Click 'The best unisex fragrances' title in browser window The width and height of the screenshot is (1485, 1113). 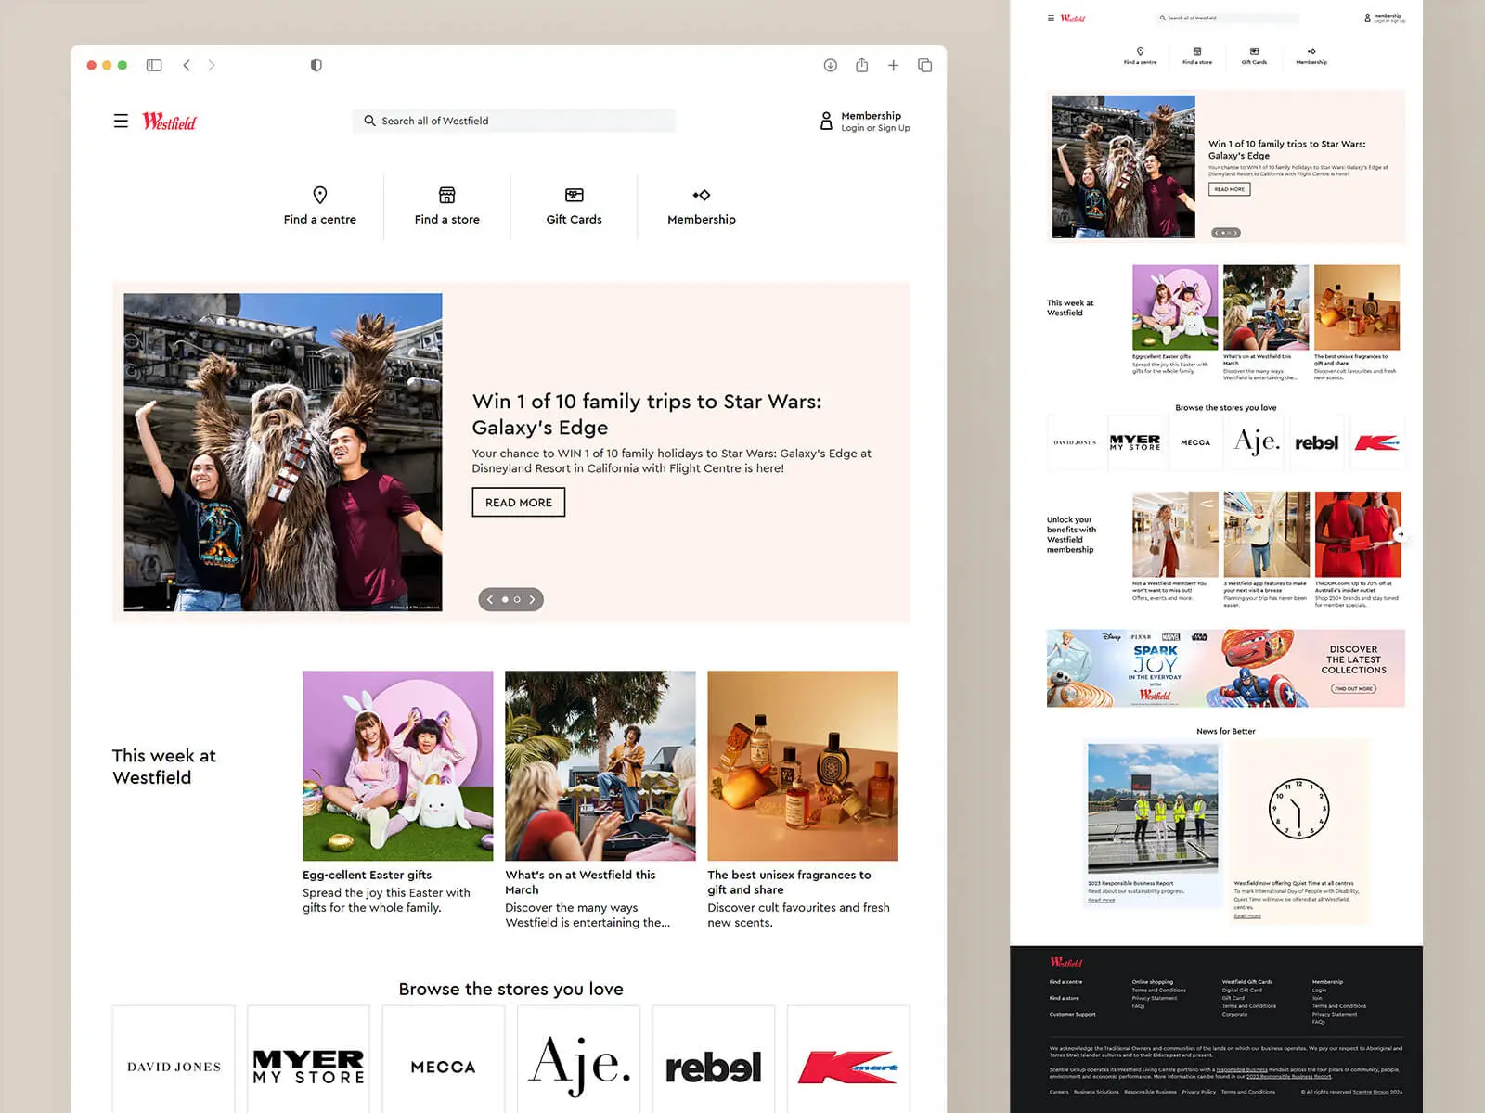click(x=789, y=882)
